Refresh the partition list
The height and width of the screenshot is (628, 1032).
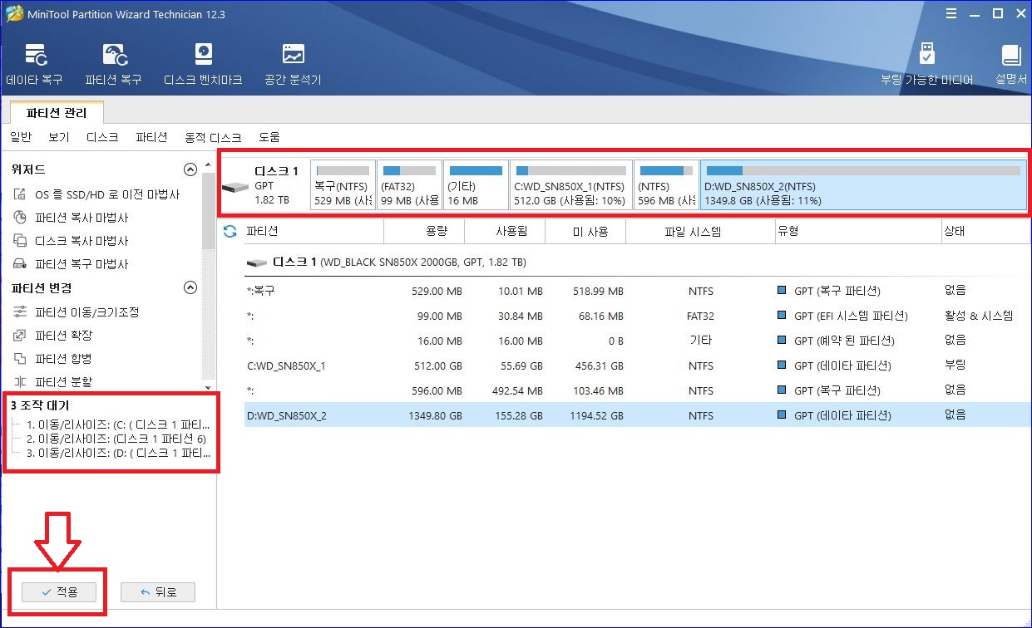[230, 232]
